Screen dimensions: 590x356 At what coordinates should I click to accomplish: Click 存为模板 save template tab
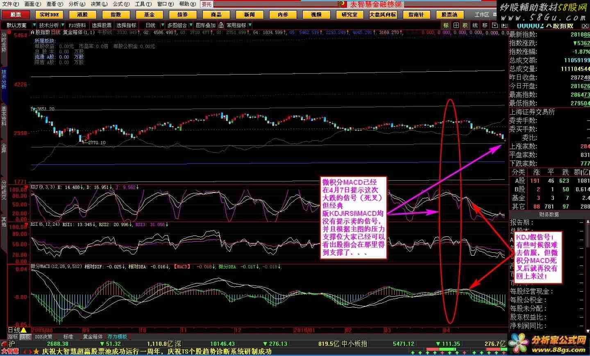(118, 337)
